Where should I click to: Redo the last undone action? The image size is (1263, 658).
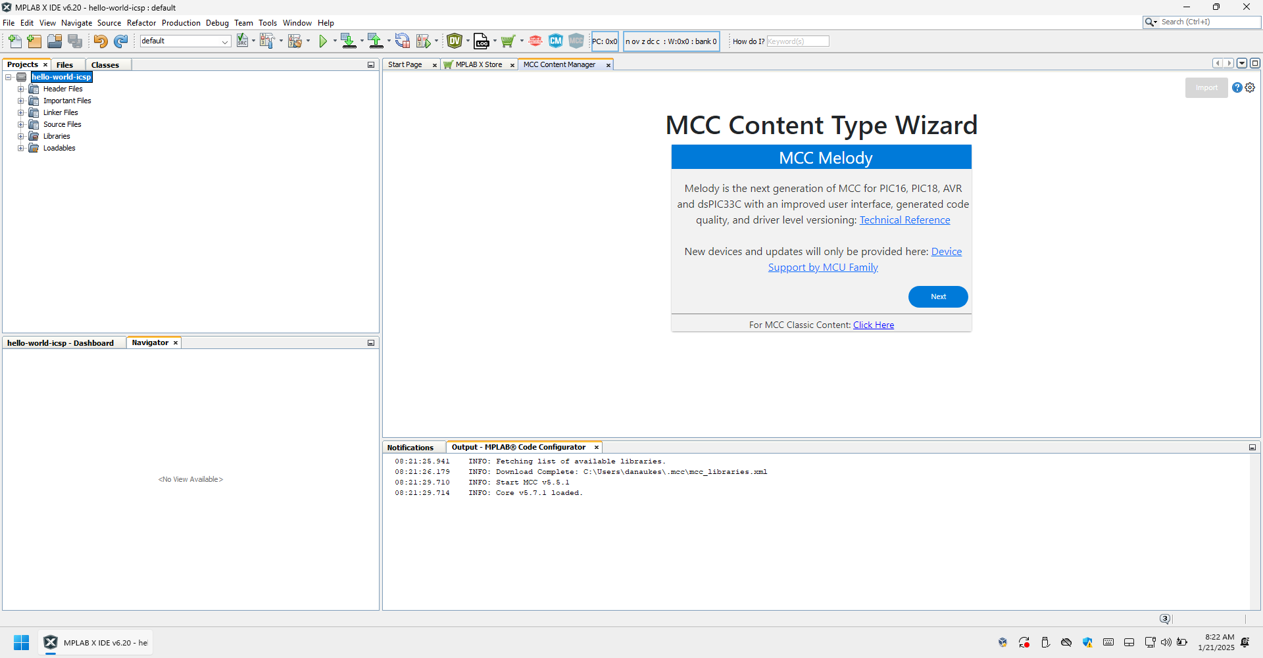(120, 41)
